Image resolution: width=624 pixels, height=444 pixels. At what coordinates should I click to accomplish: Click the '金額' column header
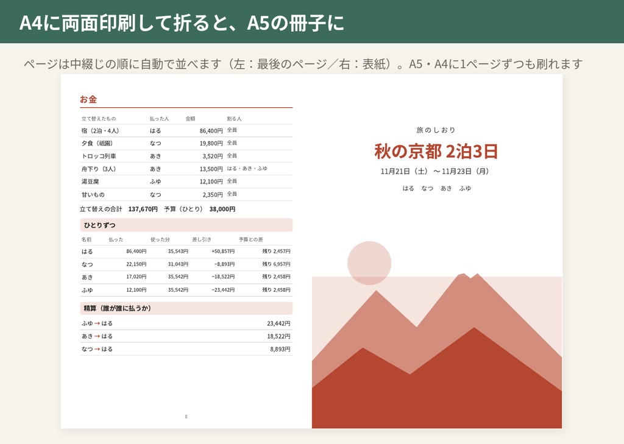tap(190, 119)
